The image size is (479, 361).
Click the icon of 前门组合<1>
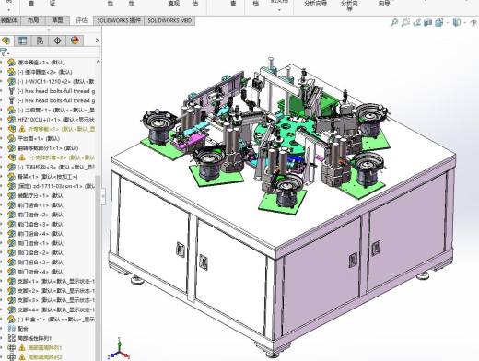point(11,205)
